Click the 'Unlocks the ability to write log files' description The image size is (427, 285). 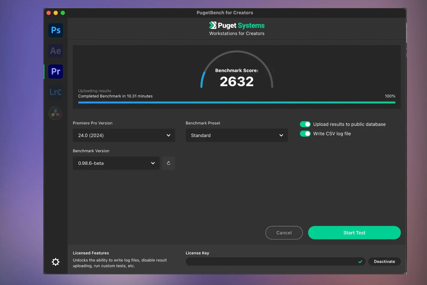point(120,263)
